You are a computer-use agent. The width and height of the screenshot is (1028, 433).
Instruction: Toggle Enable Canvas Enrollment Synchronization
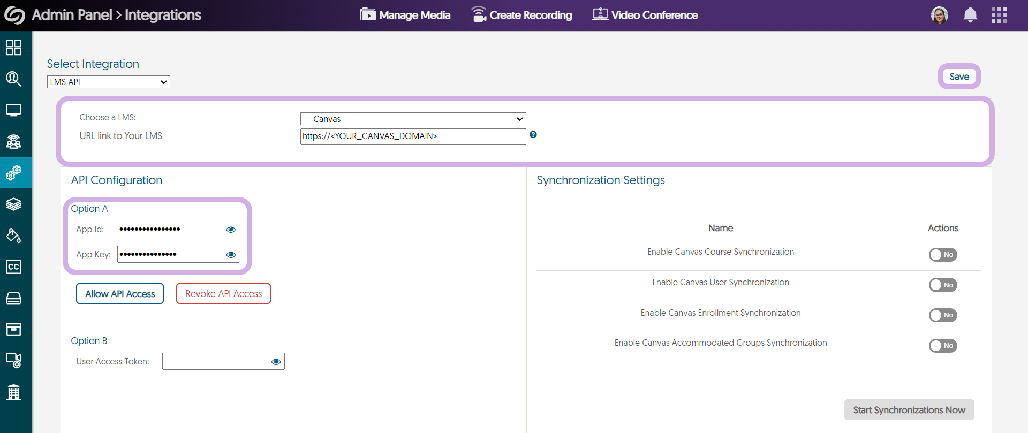943,315
